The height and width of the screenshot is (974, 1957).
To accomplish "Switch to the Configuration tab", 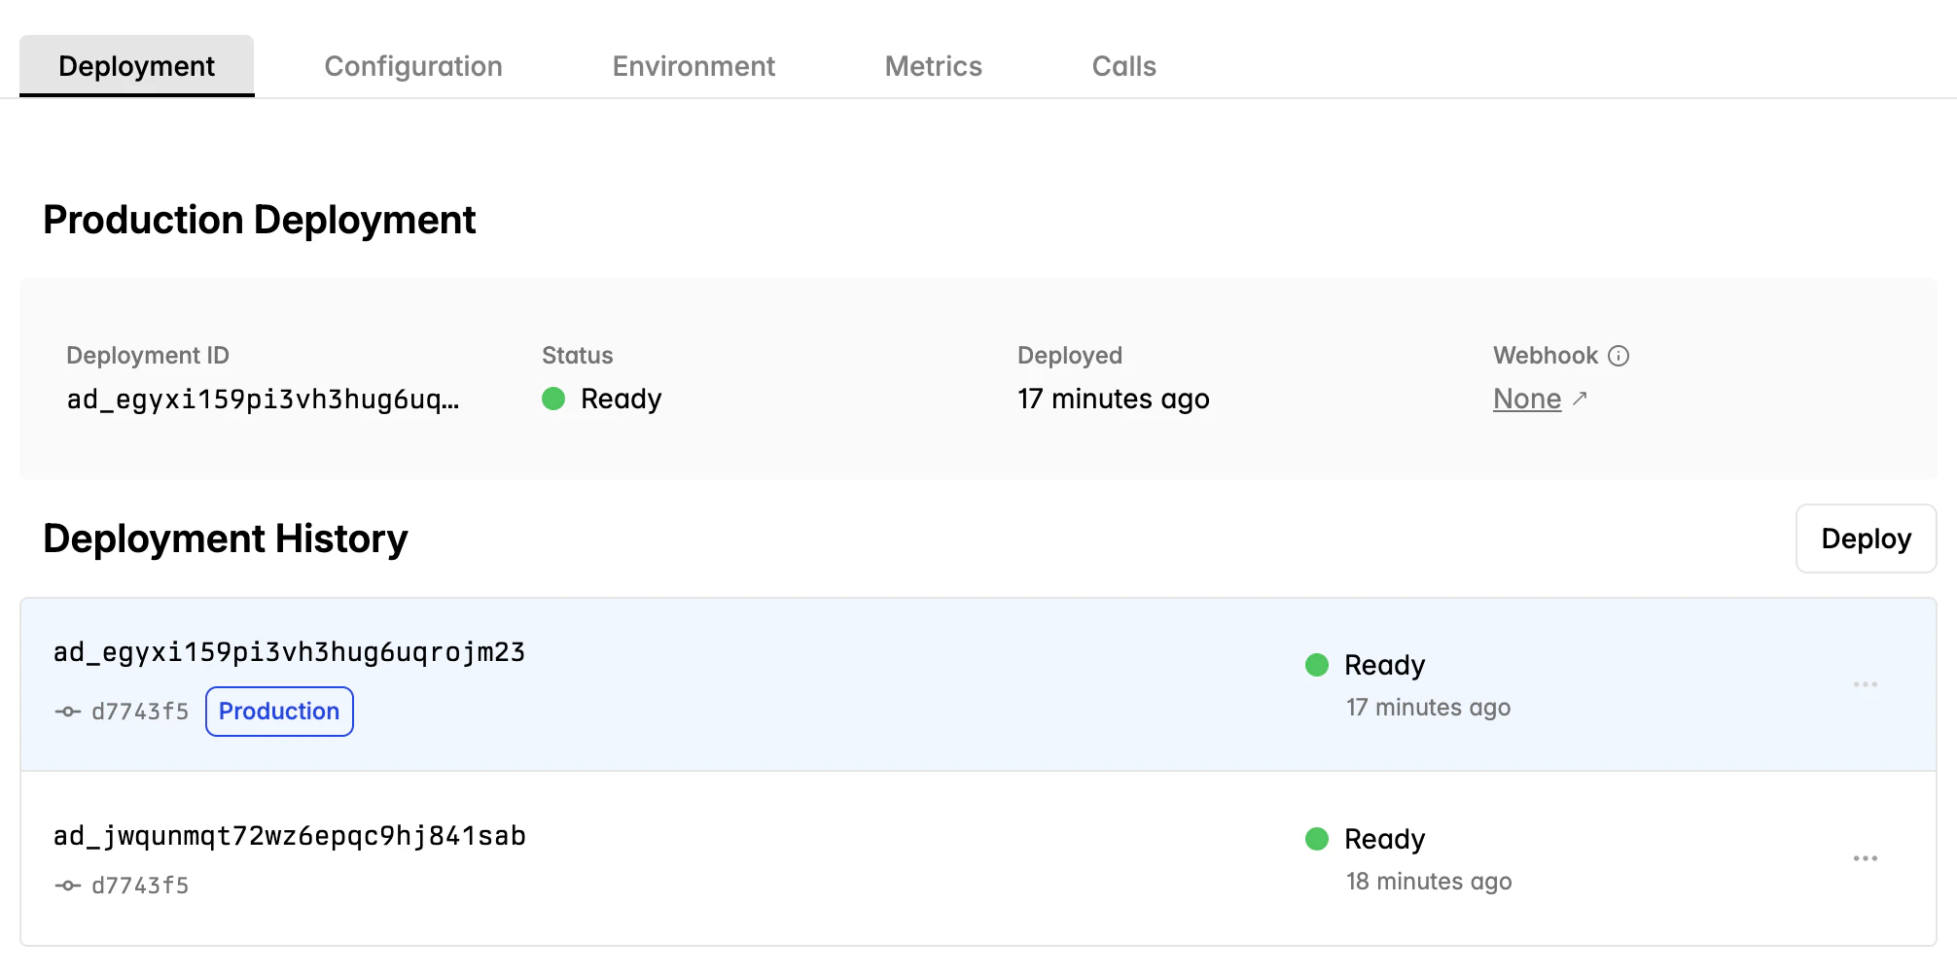I will (413, 65).
